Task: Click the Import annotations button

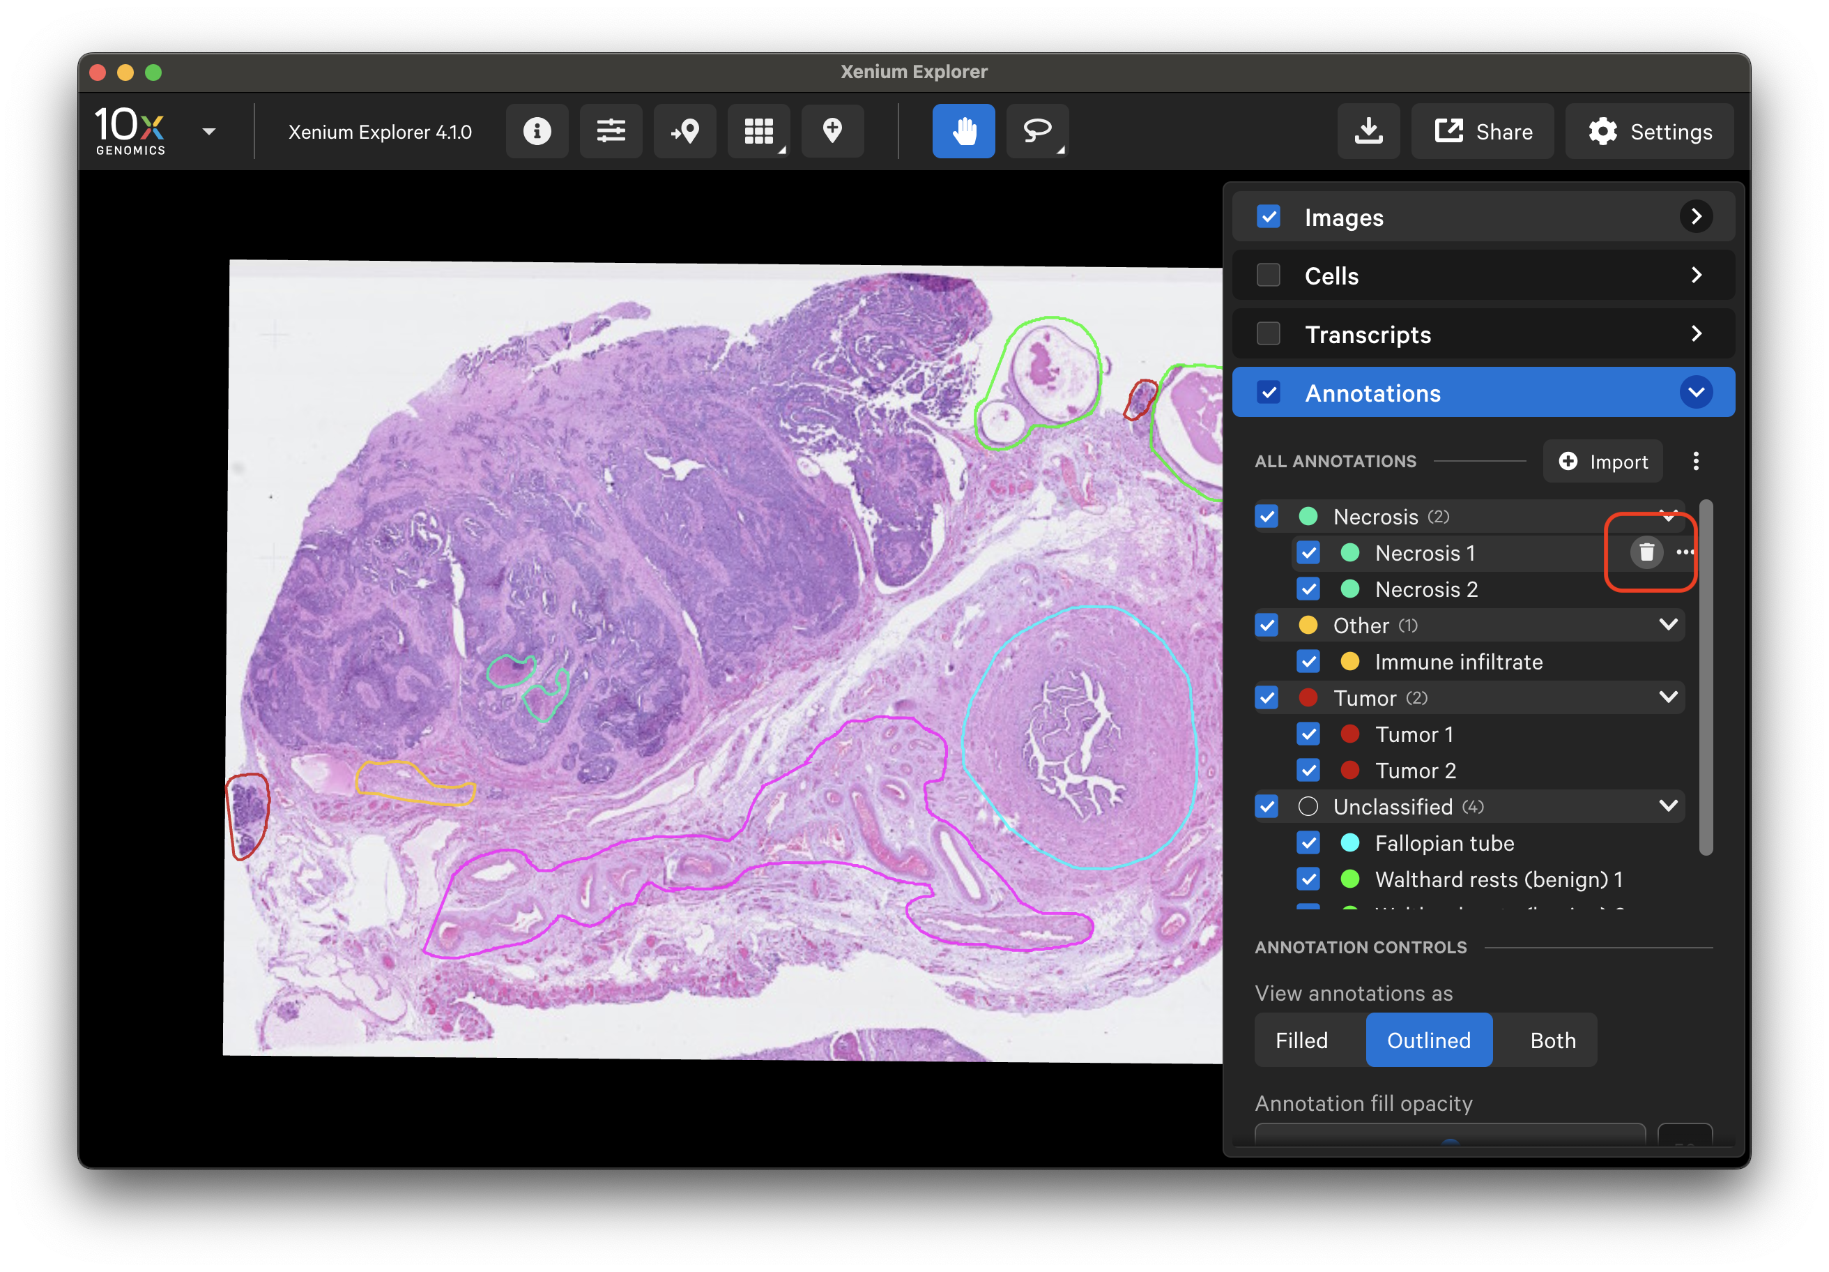Action: coord(1602,462)
